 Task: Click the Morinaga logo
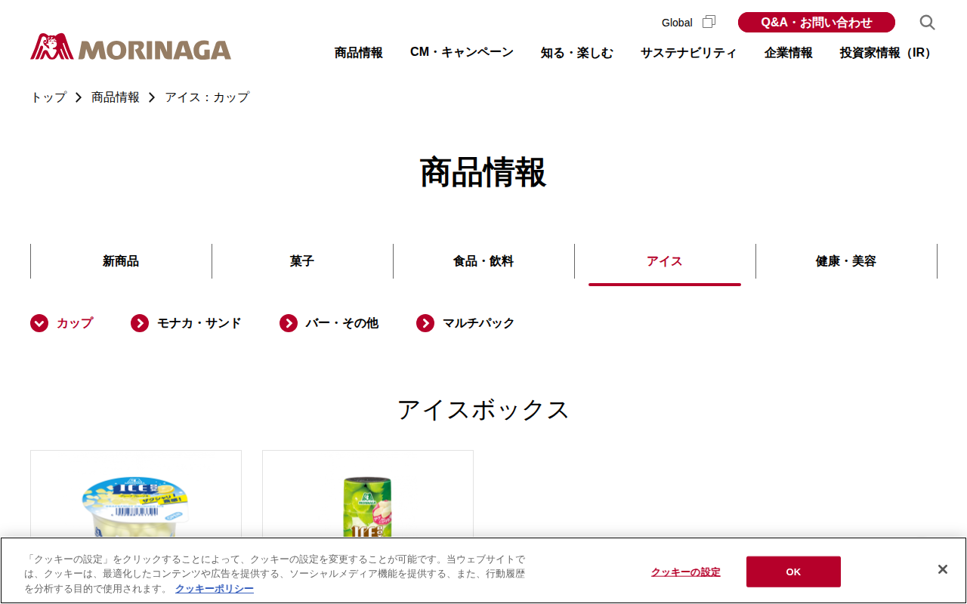[x=131, y=47]
